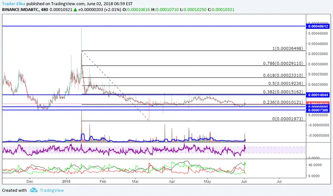This screenshot has height=196, width=333.
Task: Select the 2018 time axis label
Action: pyautogui.click(x=66, y=181)
